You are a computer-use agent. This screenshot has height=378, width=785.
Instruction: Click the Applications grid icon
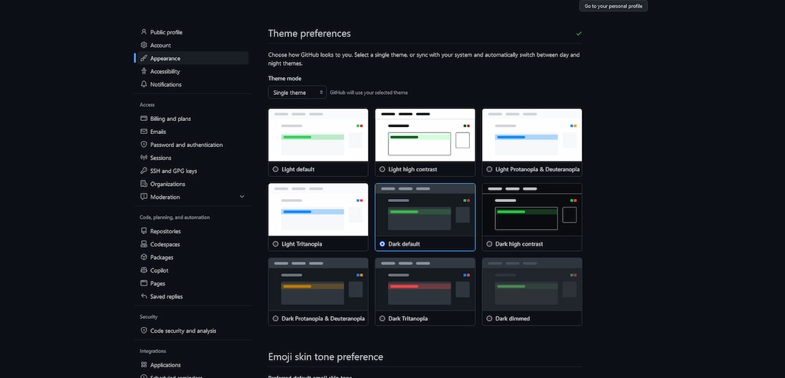click(x=143, y=365)
